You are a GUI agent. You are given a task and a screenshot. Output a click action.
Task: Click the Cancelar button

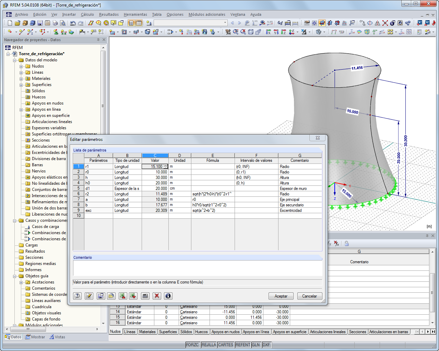point(309,296)
